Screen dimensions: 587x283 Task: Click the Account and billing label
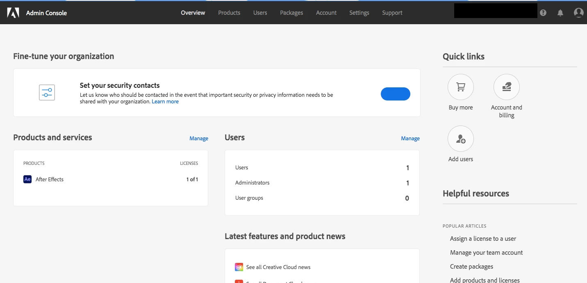pyautogui.click(x=507, y=111)
